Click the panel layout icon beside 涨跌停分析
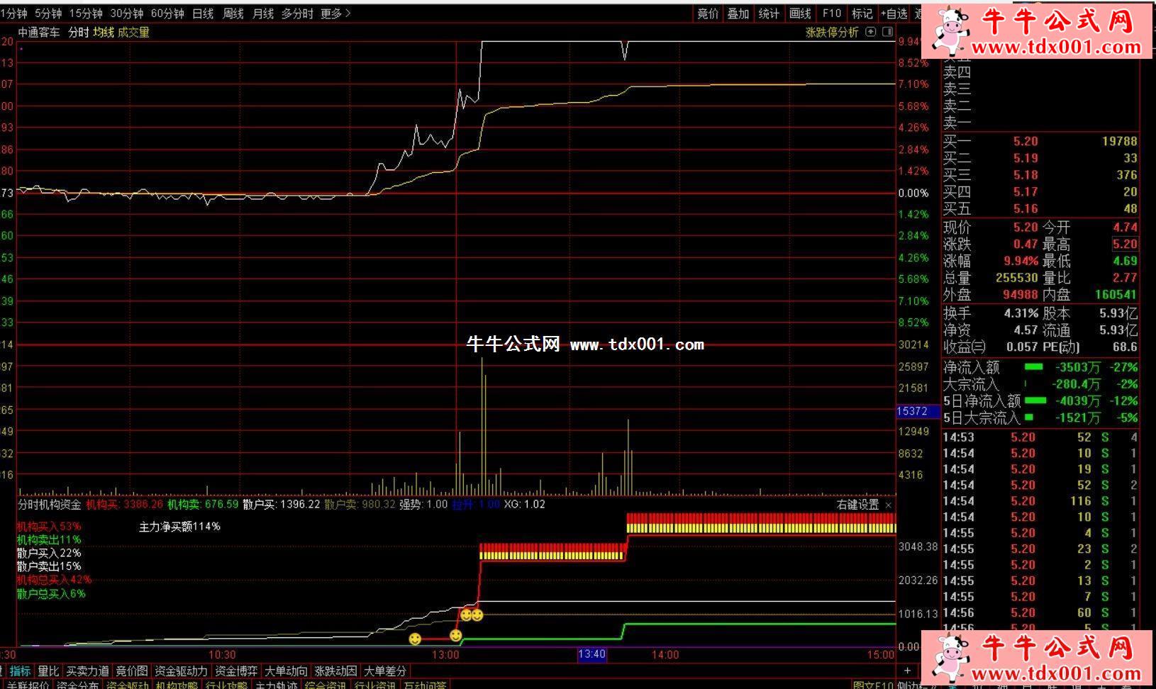Screen dimensions: 1156x689 pos(887,32)
